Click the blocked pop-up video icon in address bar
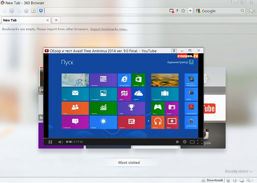Screen dimensions: 257x183 pyautogui.click(x=172, y=11)
